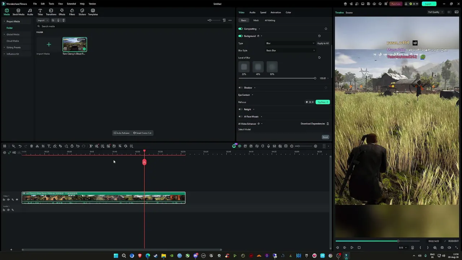Open the Mask sub-tab
Image resolution: width=462 pixels, height=260 pixels.
point(256,20)
